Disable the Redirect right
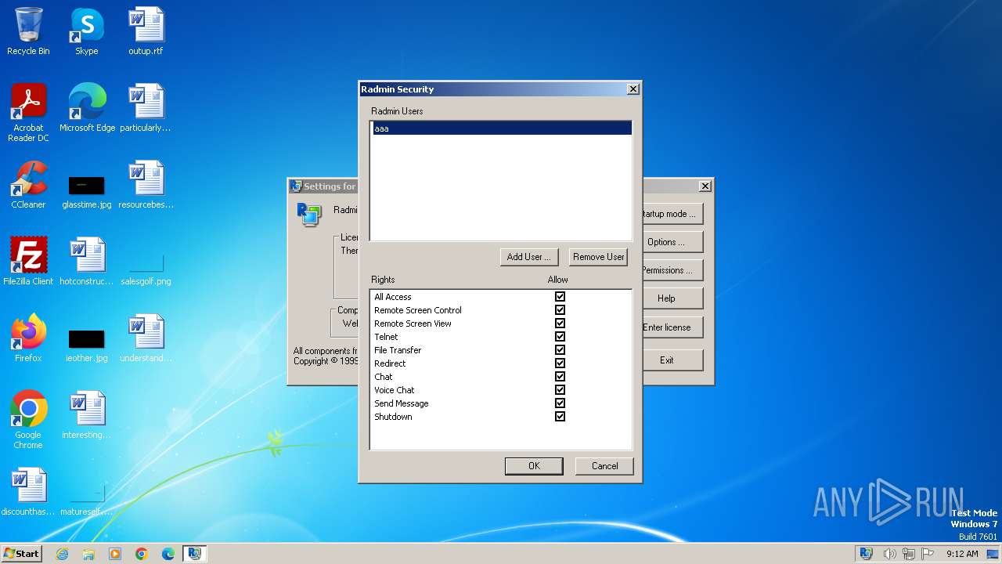Image resolution: width=1002 pixels, height=564 pixels. (x=560, y=363)
